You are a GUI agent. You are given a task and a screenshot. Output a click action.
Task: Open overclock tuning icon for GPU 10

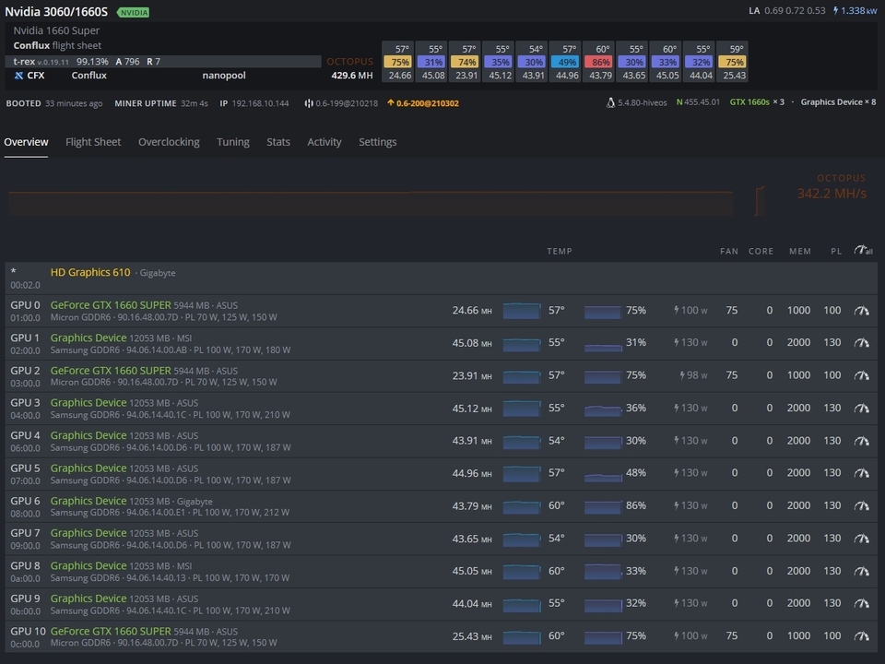(861, 636)
